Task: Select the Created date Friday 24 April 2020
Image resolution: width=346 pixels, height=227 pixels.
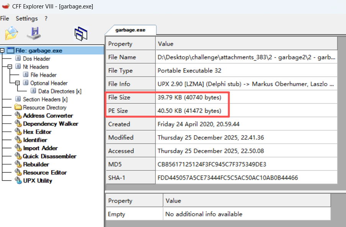Action: [246, 124]
